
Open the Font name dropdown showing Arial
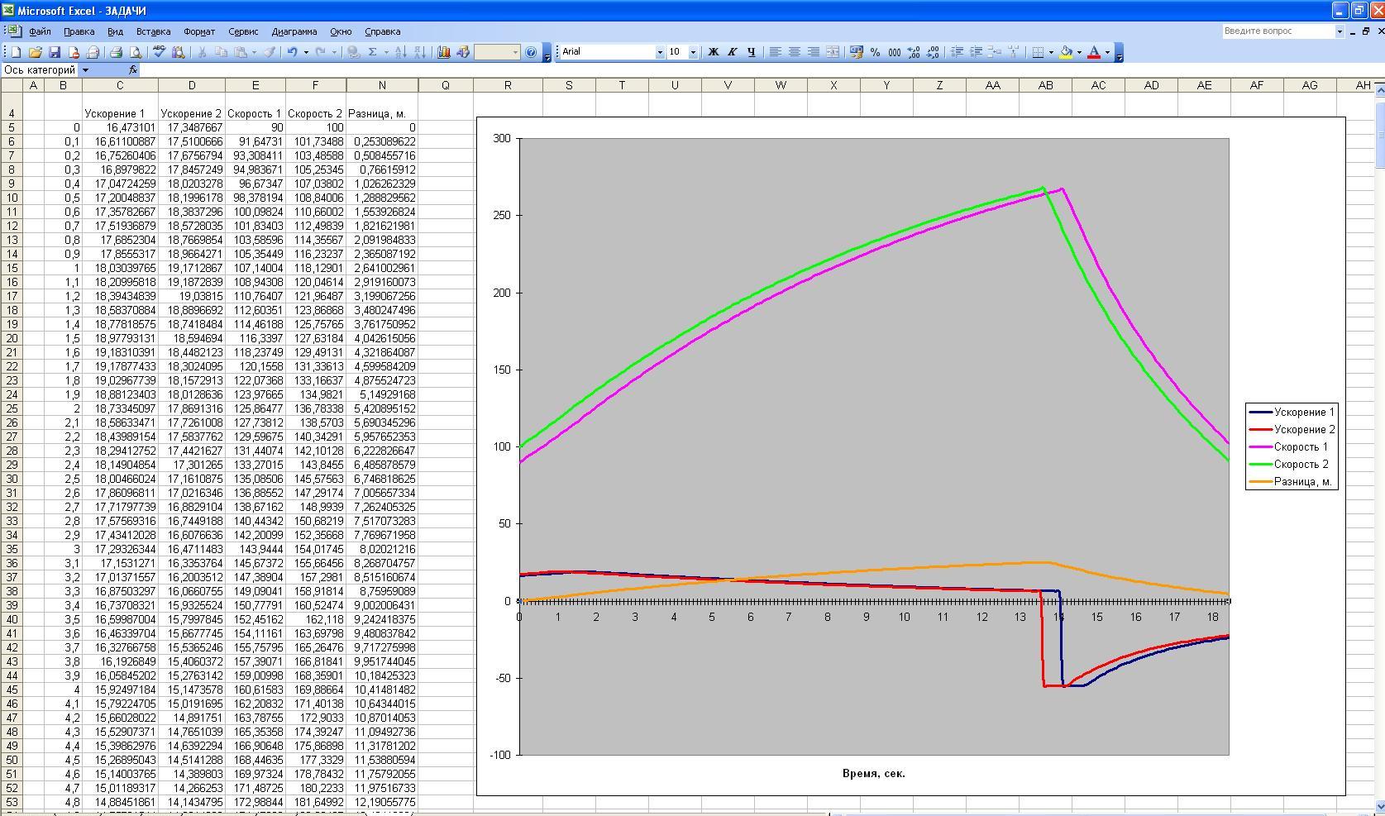point(660,52)
